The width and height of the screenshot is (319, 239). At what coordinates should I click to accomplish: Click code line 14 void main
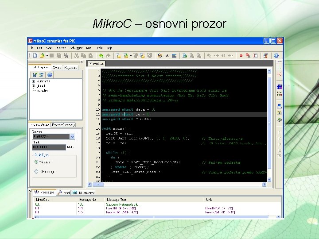coord(116,129)
